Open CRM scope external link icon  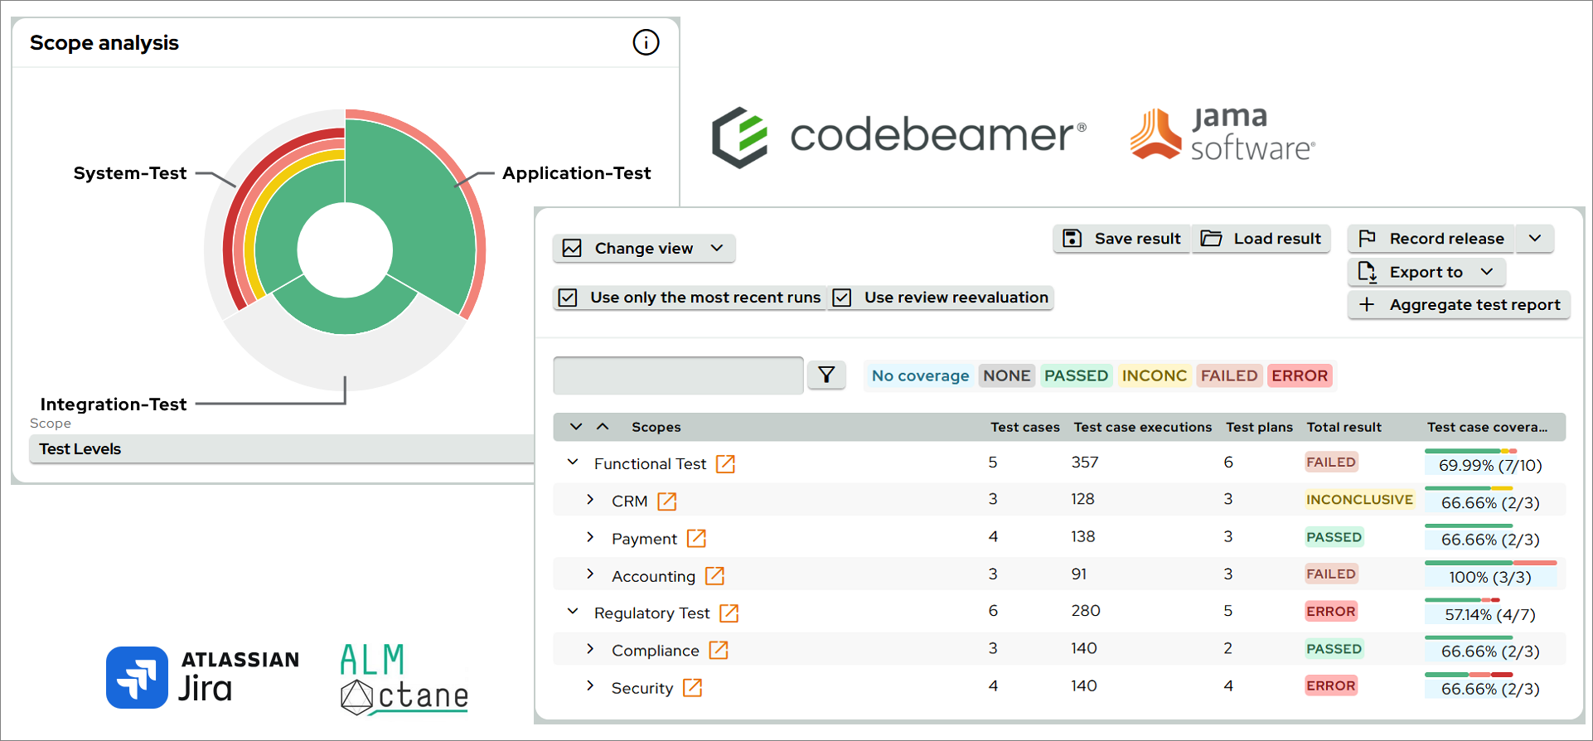coord(666,501)
